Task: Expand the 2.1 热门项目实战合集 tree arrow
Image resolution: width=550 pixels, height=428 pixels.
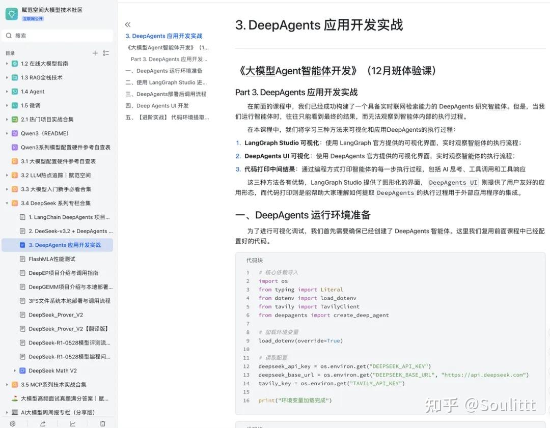Action: pyautogui.click(x=7, y=119)
